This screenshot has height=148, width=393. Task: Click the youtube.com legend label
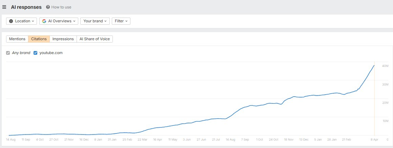click(x=51, y=53)
